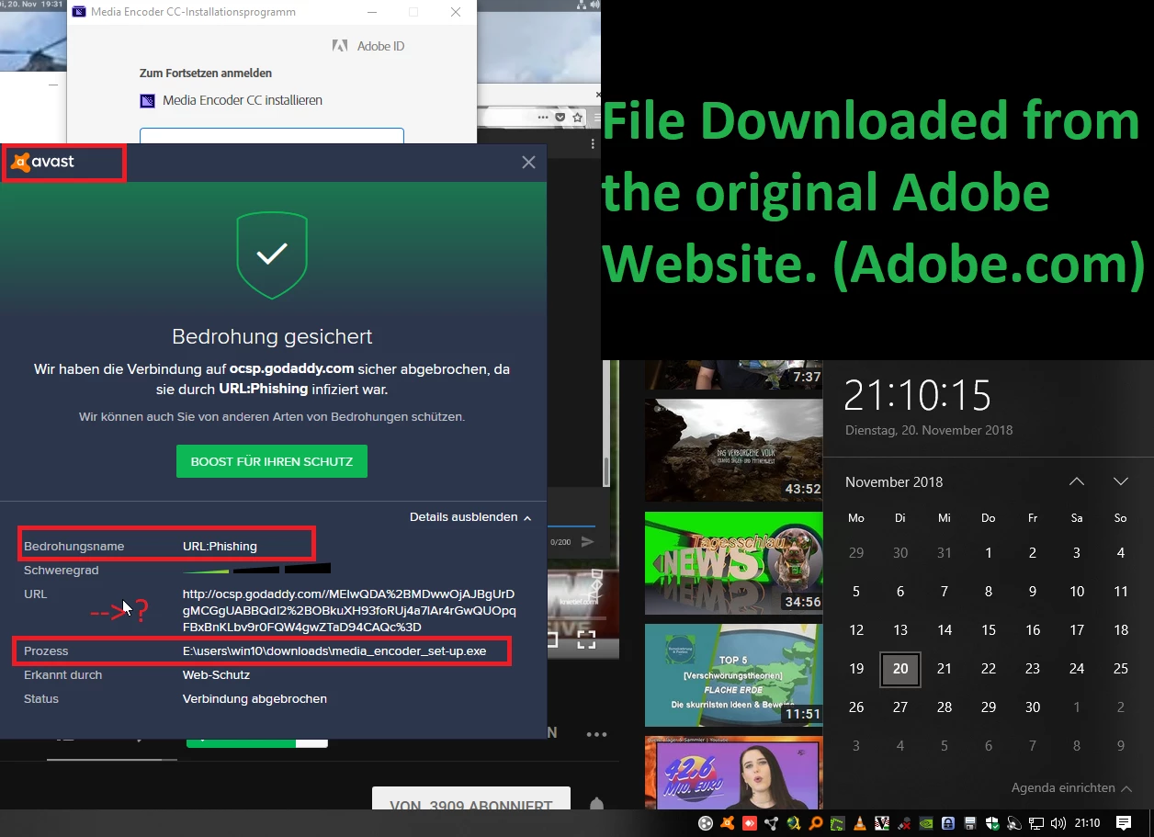1154x837 pixels.
Task: Click the NVIDIA tray icon
Action: (x=925, y=823)
